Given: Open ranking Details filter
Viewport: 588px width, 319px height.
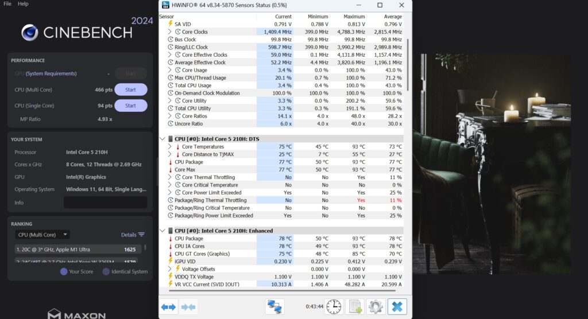Looking at the screenshot, I should click(x=133, y=235).
